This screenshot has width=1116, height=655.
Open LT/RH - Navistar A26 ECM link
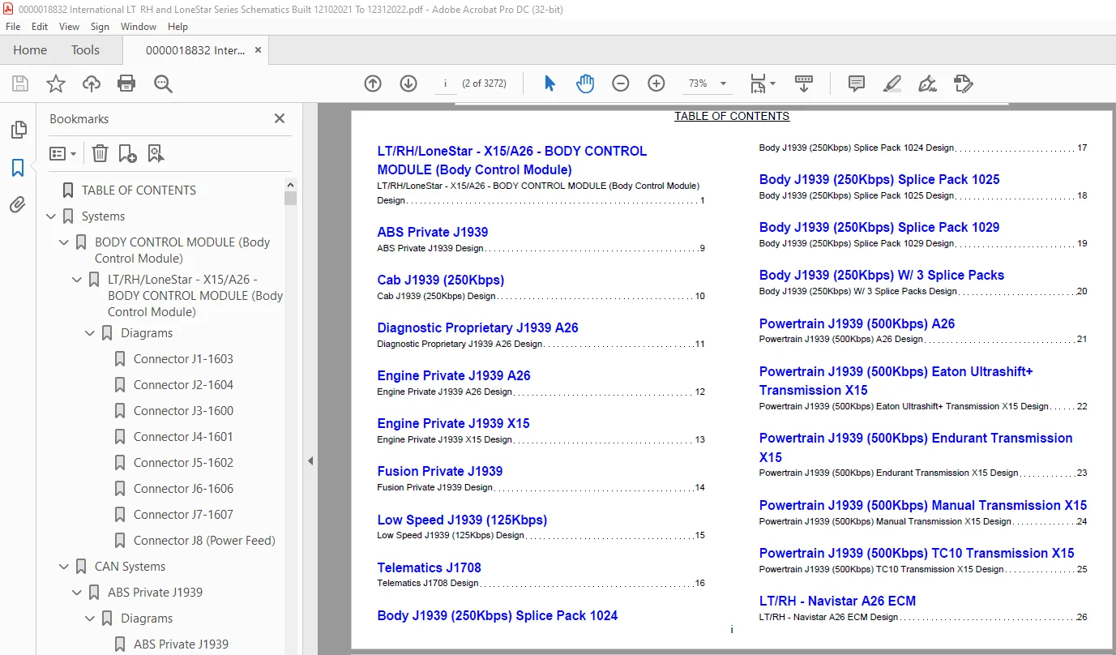point(838,601)
